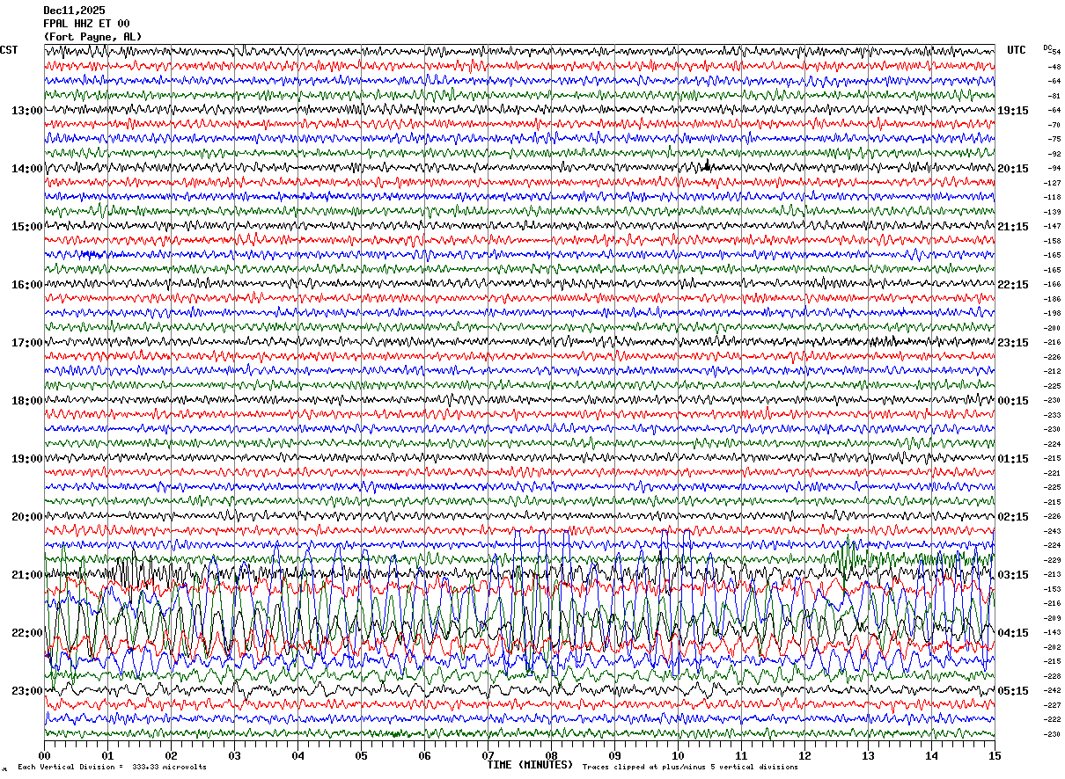
Task: Click the UTC timezone header
Action: point(1017,50)
